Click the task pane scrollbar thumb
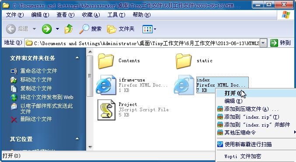This screenshot has width=296, height=162. (90, 76)
